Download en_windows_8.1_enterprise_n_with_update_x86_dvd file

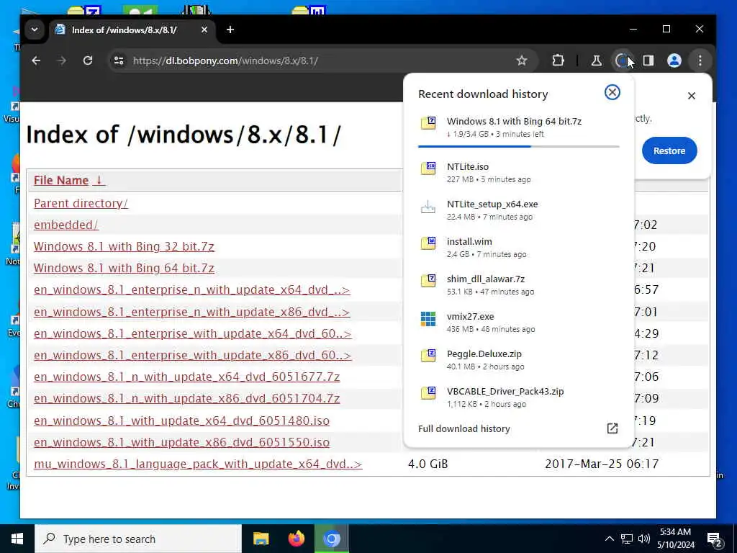[x=191, y=312]
